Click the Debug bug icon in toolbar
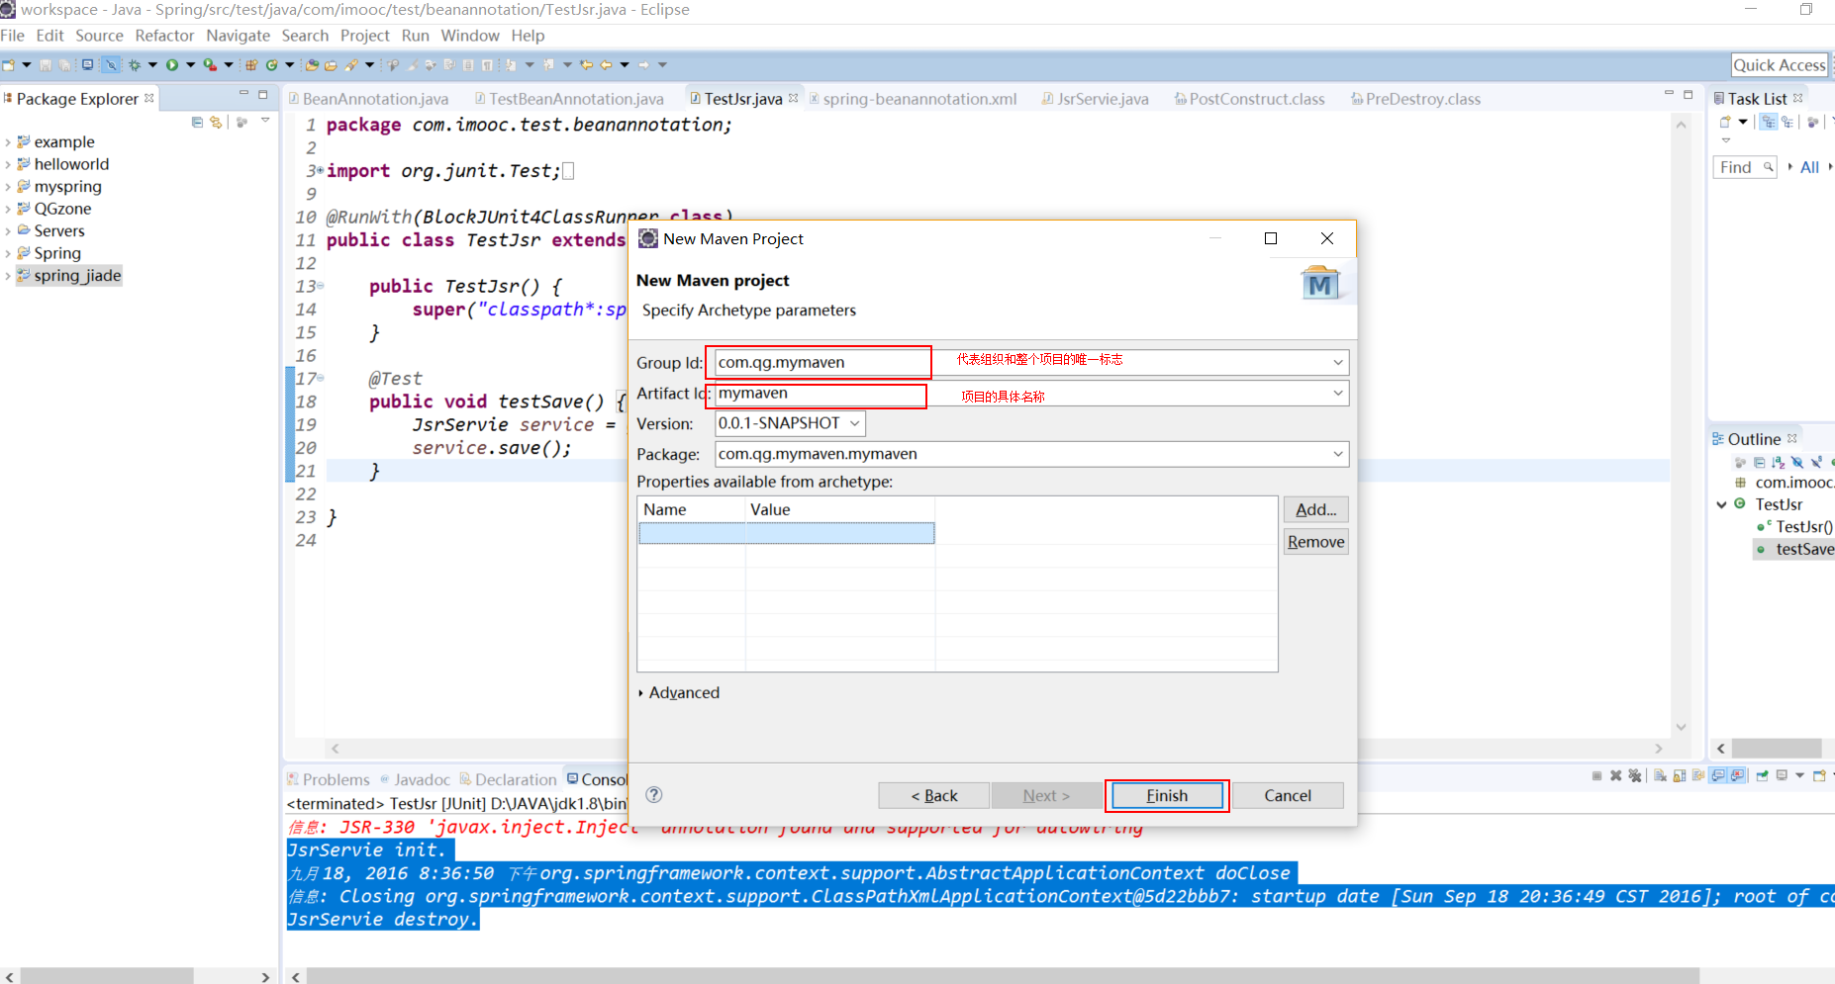Screen dimensions: 1835x984 [135, 65]
